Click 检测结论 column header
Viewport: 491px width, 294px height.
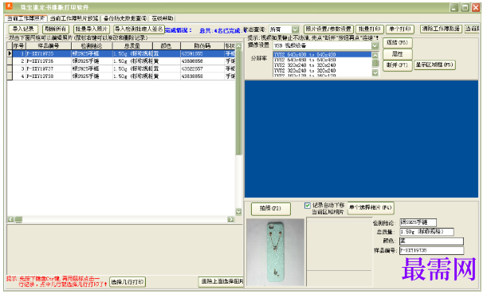click(x=92, y=46)
